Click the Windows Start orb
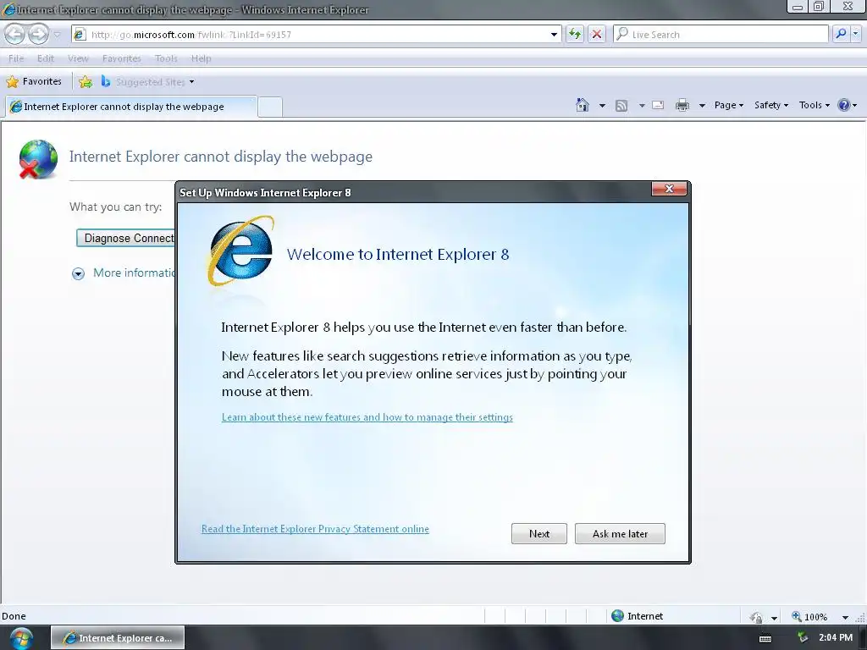 21,638
